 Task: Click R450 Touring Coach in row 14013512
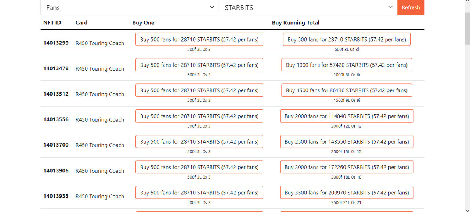coord(100,94)
